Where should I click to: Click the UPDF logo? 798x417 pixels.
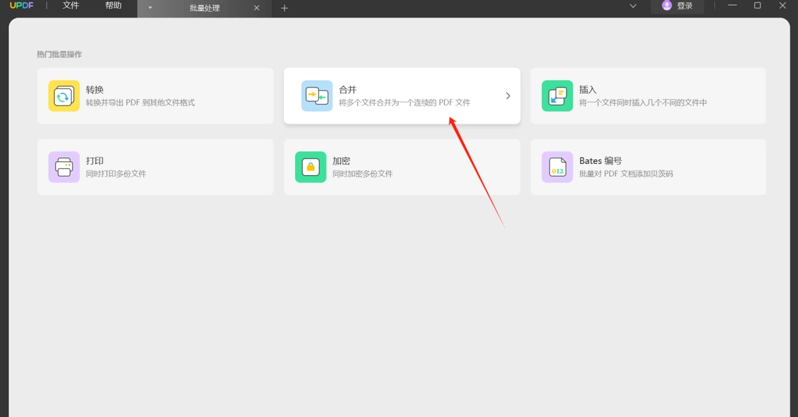22,5
